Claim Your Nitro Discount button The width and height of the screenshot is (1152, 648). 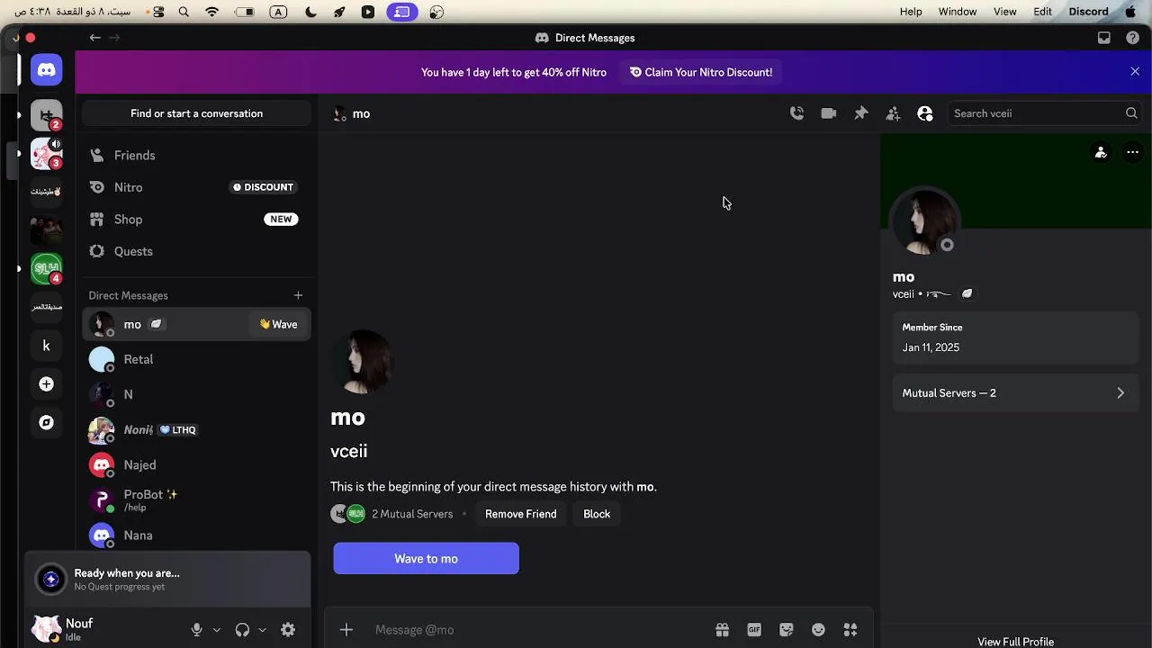point(701,72)
